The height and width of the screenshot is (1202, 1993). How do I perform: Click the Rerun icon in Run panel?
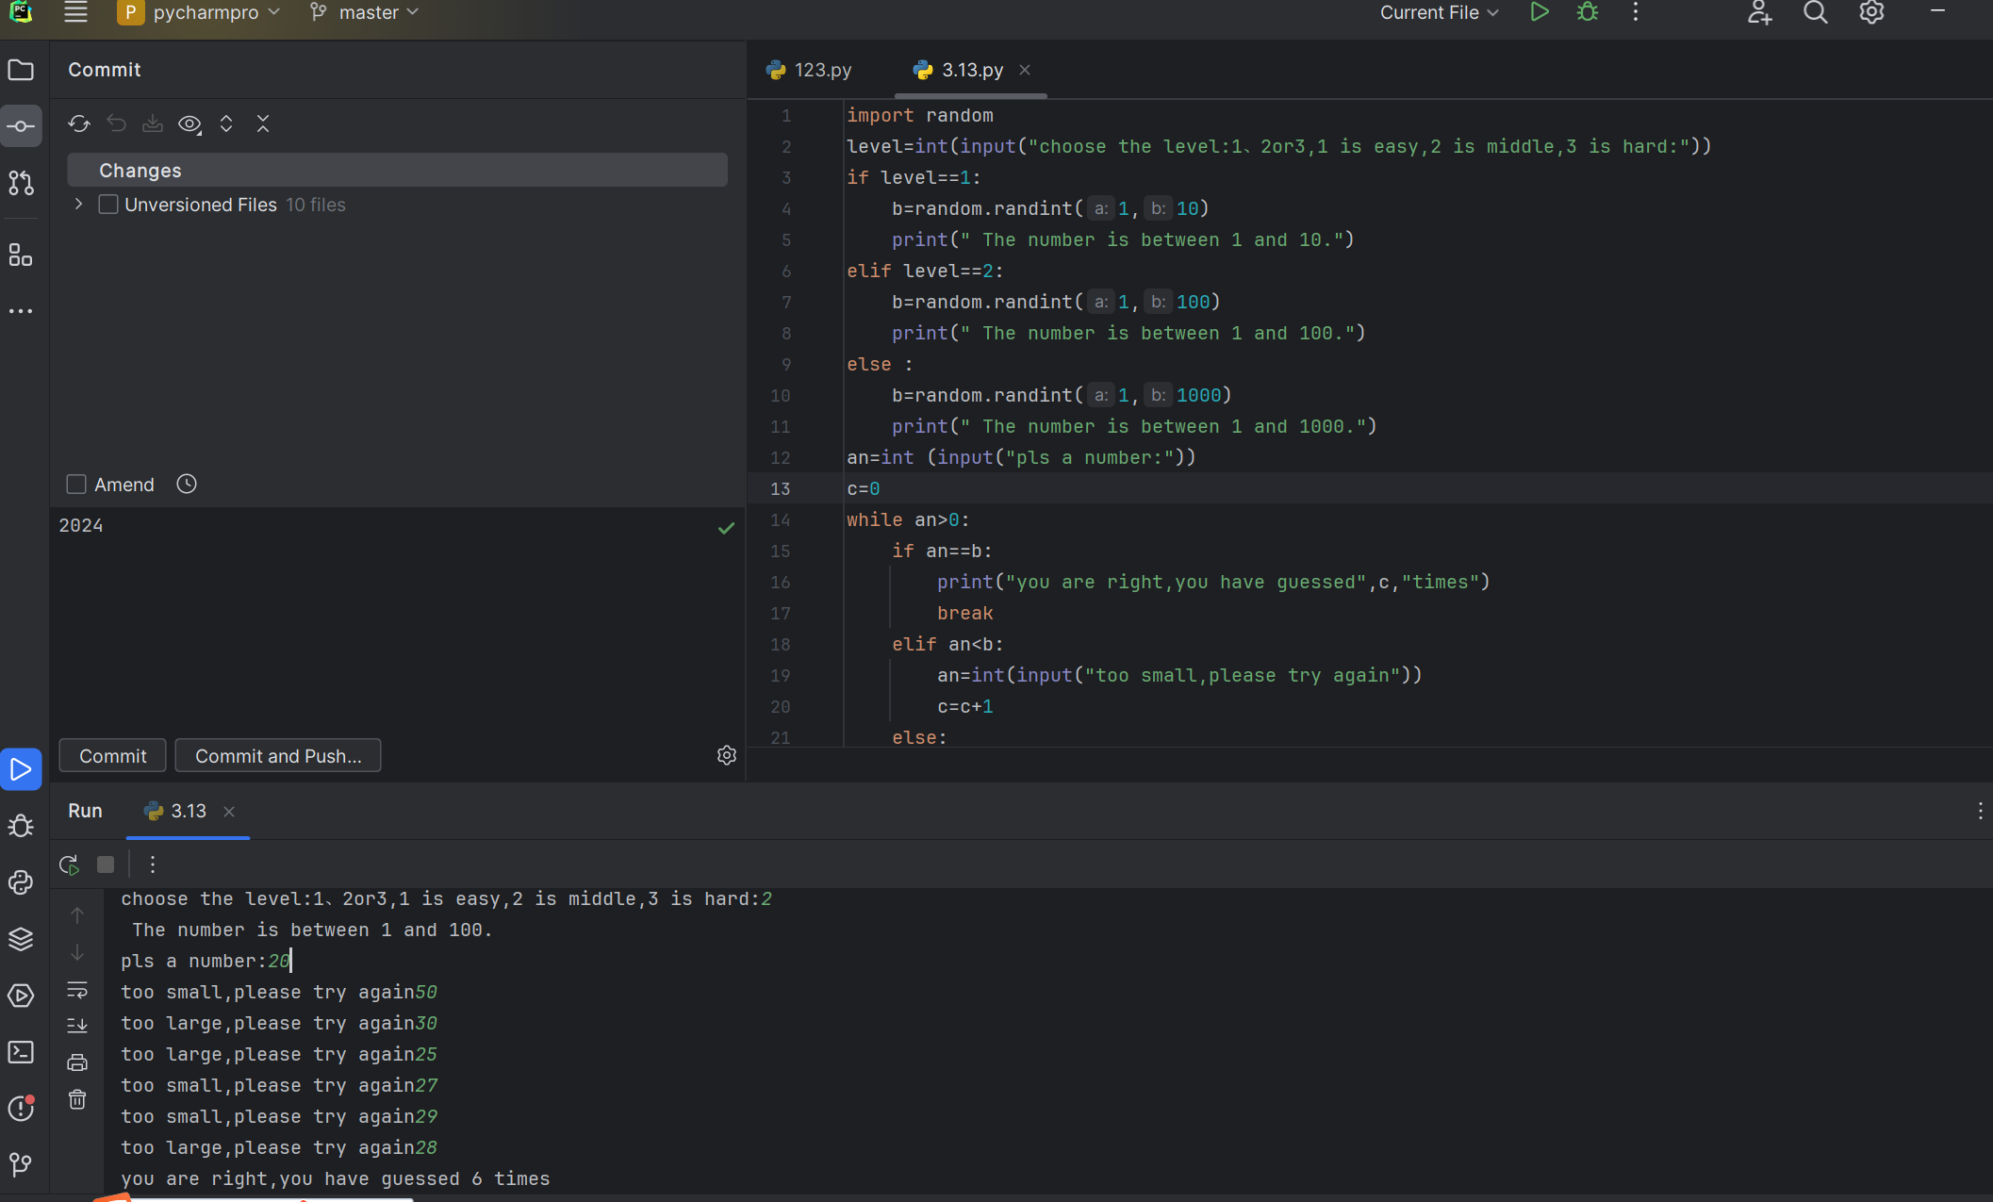[x=69, y=864]
